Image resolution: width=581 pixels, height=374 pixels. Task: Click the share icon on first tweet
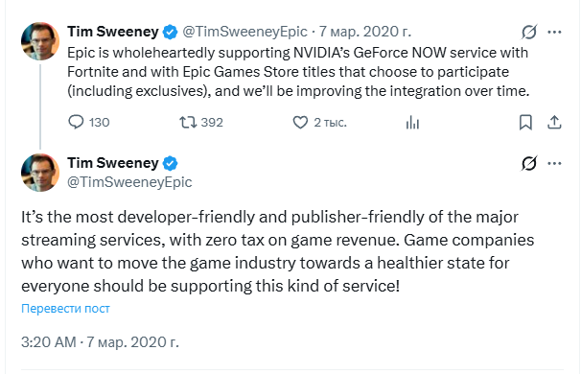click(x=554, y=123)
